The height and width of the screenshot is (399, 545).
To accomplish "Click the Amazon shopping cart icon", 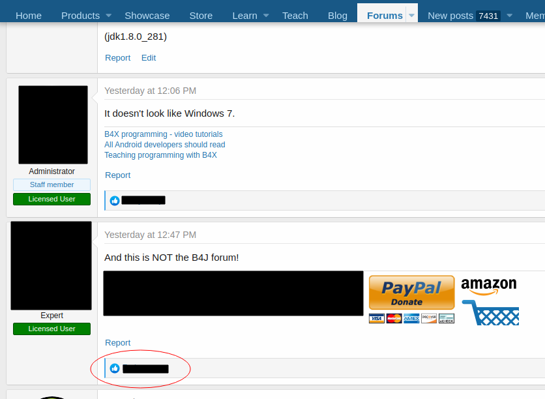I will coord(490,312).
